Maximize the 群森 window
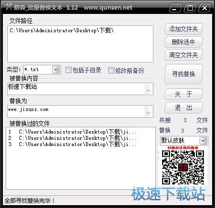The width and height of the screenshot is (215, 208). pos(190,8)
